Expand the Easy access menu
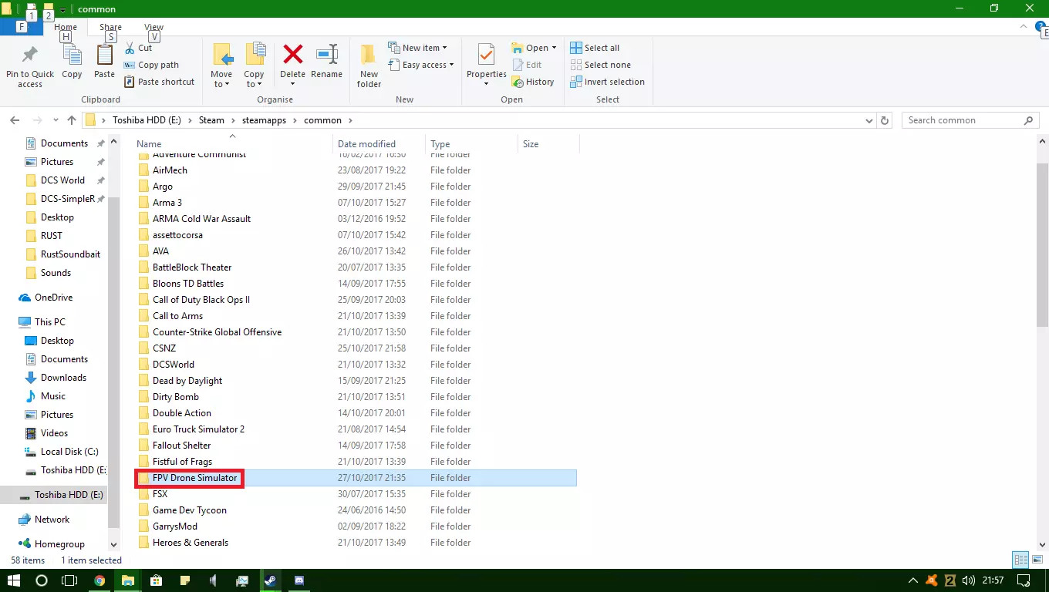This screenshot has height=592, width=1049. click(x=420, y=65)
